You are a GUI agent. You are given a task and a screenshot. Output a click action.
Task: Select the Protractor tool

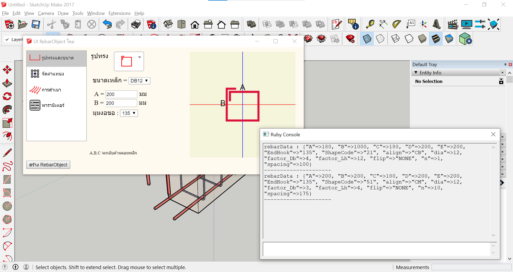click(397, 25)
